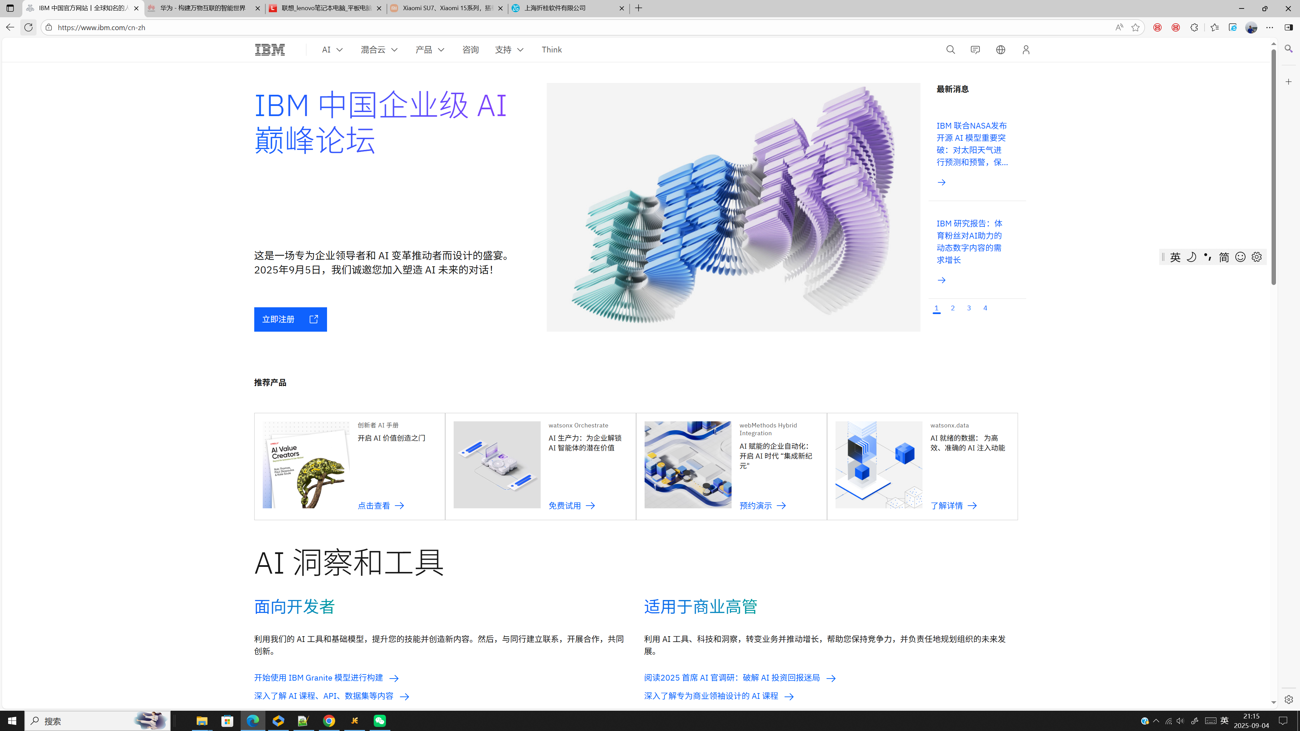Click the watsonx.data product image

pos(878,465)
